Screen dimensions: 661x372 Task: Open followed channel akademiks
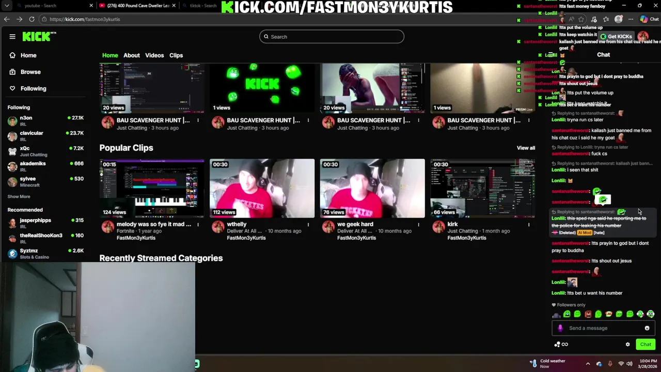pyautogui.click(x=45, y=166)
